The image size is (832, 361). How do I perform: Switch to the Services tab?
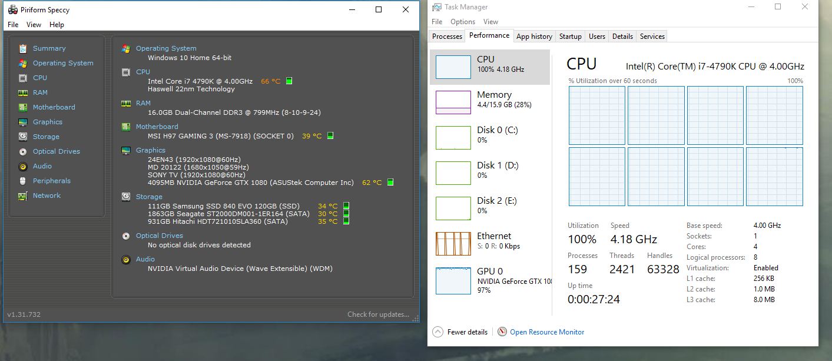tap(652, 37)
